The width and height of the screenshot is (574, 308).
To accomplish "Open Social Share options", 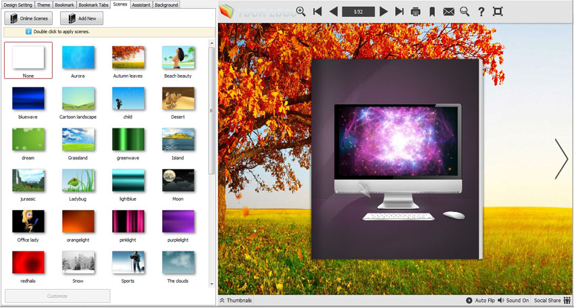I will 552,301.
